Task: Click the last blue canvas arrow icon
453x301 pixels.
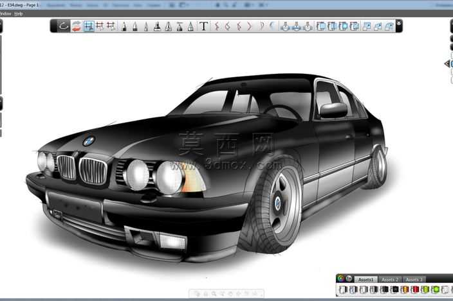Action: 389,26
